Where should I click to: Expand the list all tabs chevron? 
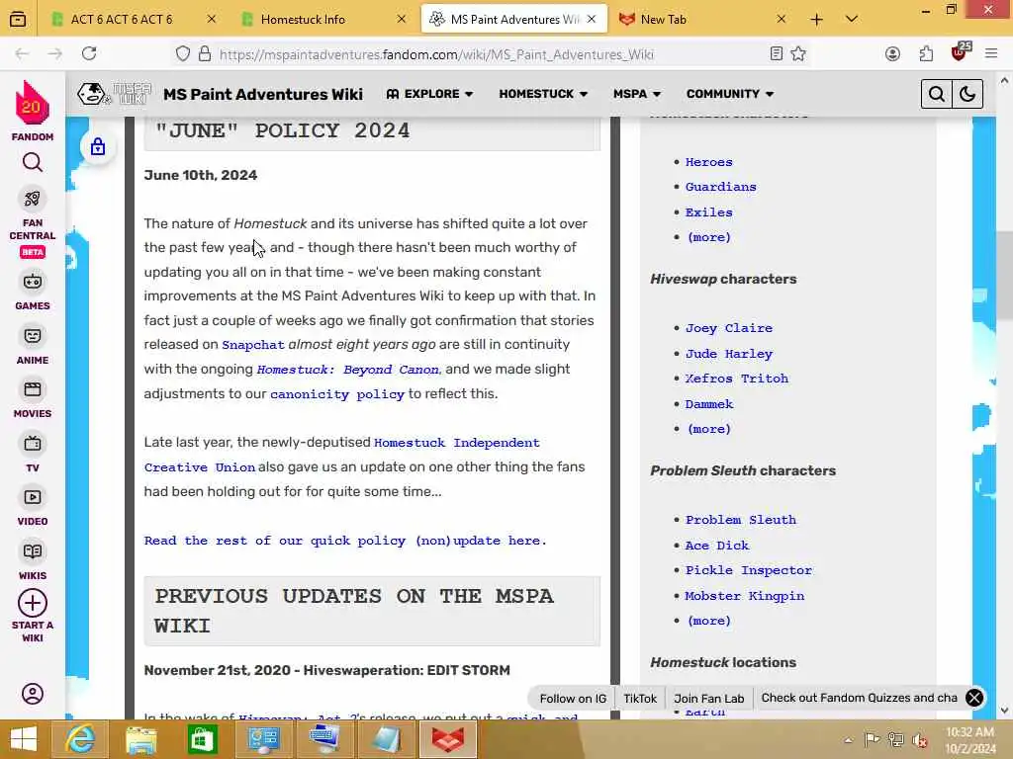[x=852, y=20]
